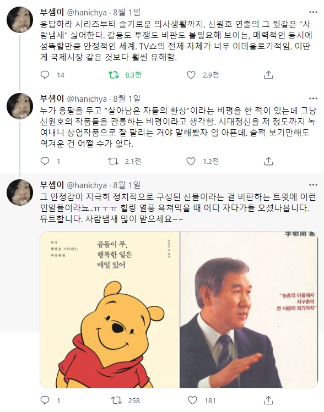This screenshot has height=412, width=324.
Task: Like the second tweet with 1.2천 likes
Action: pos(191,161)
